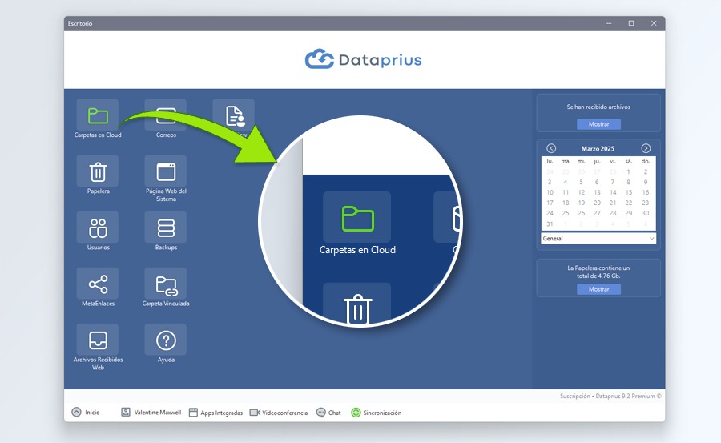Pick day 16 in the calendar
This screenshot has width=721, height=443.
pos(646,192)
